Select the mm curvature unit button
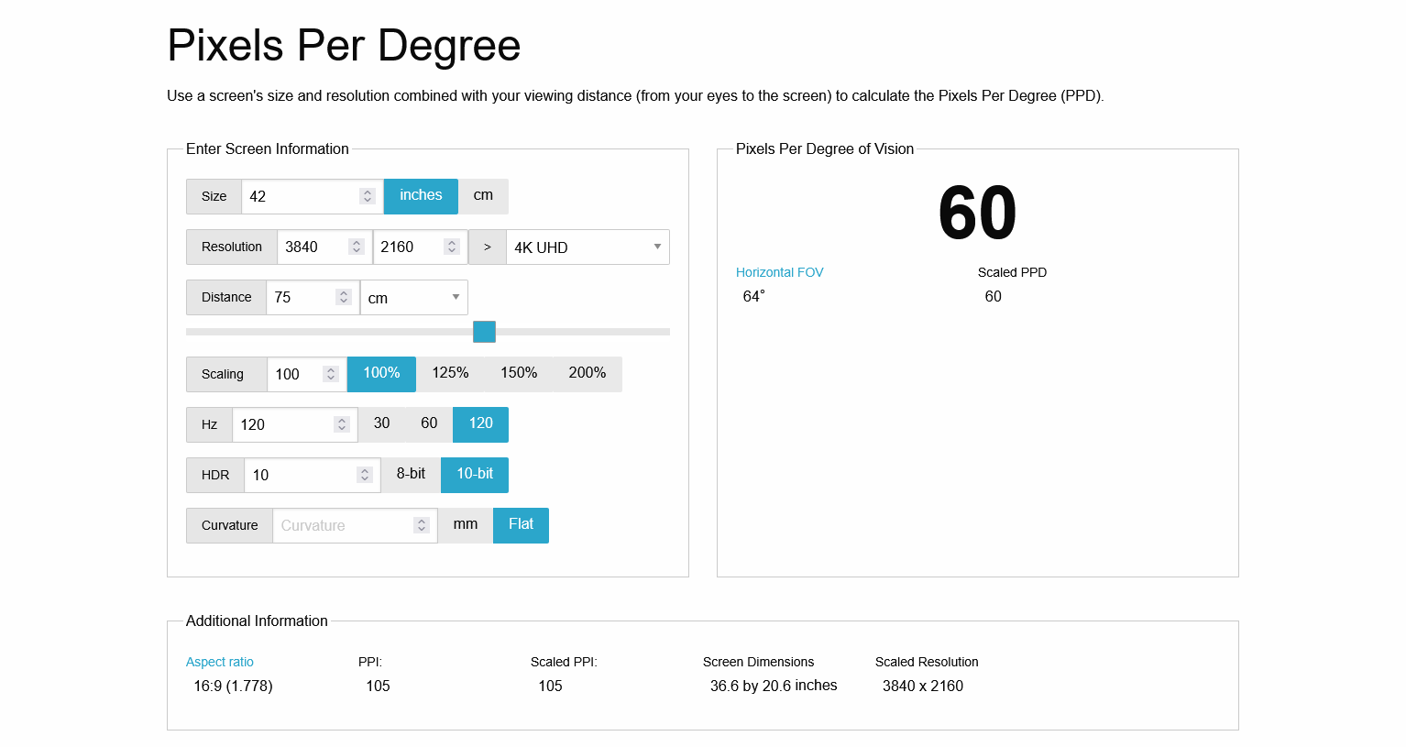 [x=466, y=525]
